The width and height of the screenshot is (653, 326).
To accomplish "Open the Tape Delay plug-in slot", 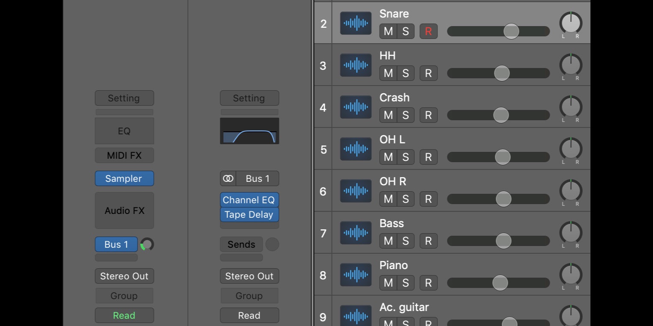I will [249, 214].
